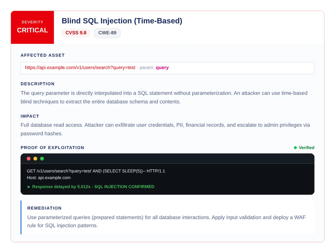
Task: Click the remediation text about parameterized queries
Action: click(x=166, y=221)
